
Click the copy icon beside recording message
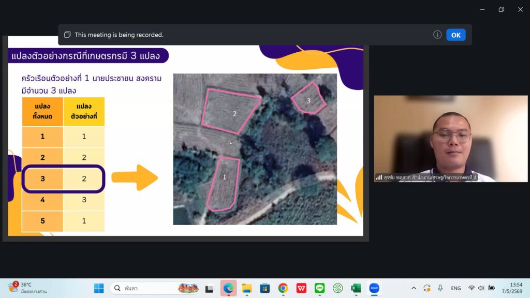pyautogui.click(x=67, y=35)
